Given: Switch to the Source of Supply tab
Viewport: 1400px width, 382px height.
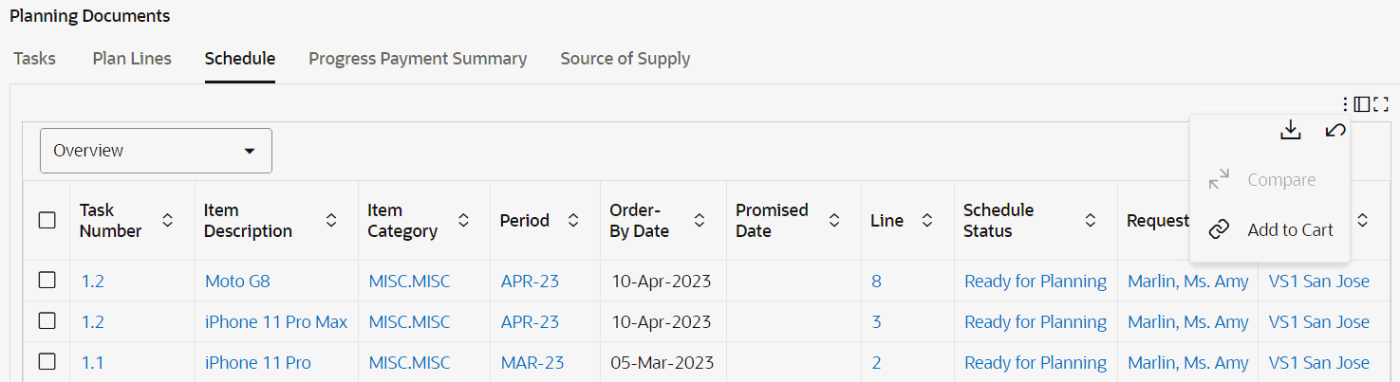Looking at the screenshot, I should point(625,59).
